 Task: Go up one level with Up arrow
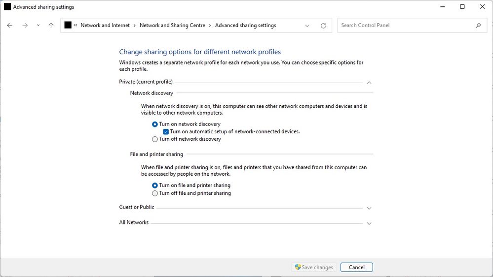[51, 26]
